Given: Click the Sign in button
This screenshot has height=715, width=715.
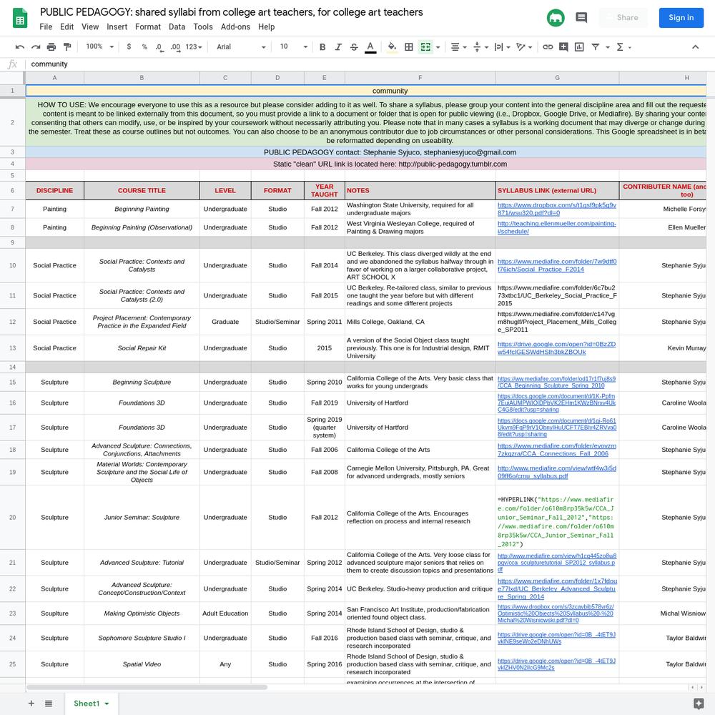Looking at the screenshot, I should point(681,18).
